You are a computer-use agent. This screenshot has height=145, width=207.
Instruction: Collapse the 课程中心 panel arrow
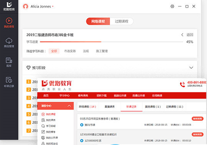pyautogui.click(x=69, y=106)
